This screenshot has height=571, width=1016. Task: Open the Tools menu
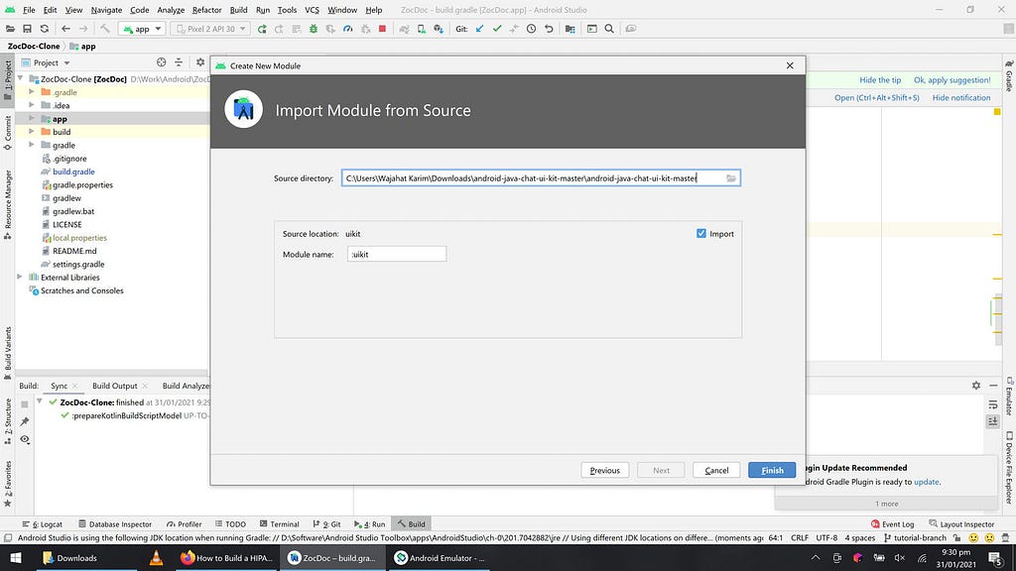pos(287,10)
